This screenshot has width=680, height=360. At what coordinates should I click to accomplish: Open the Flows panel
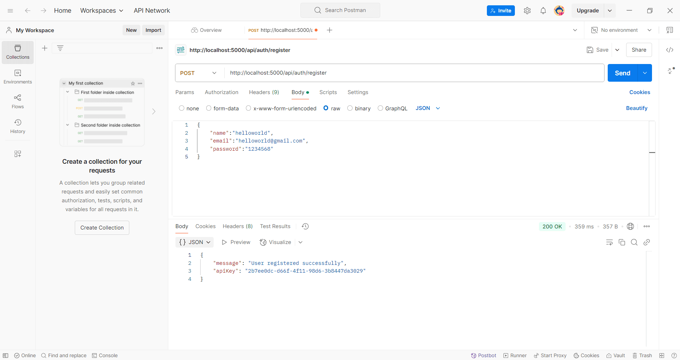tap(17, 101)
